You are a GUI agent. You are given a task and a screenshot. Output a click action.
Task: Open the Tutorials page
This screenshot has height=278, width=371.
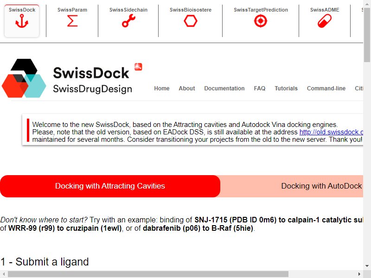tap(286, 88)
